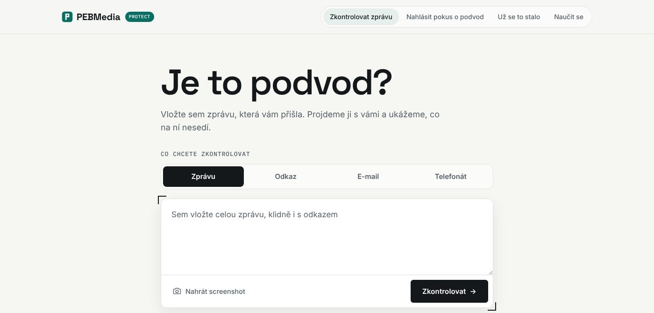Click the Nahrát screenshot button
The width and height of the screenshot is (654, 313).
209,292
